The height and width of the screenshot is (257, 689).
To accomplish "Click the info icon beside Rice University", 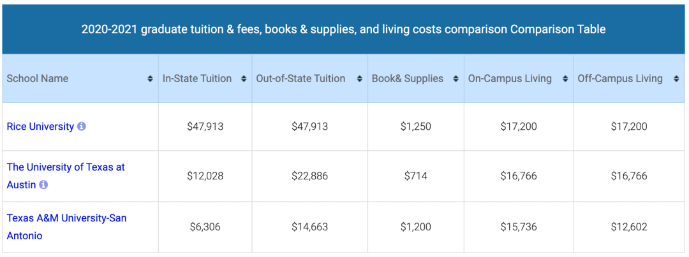I will [x=81, y=127].
